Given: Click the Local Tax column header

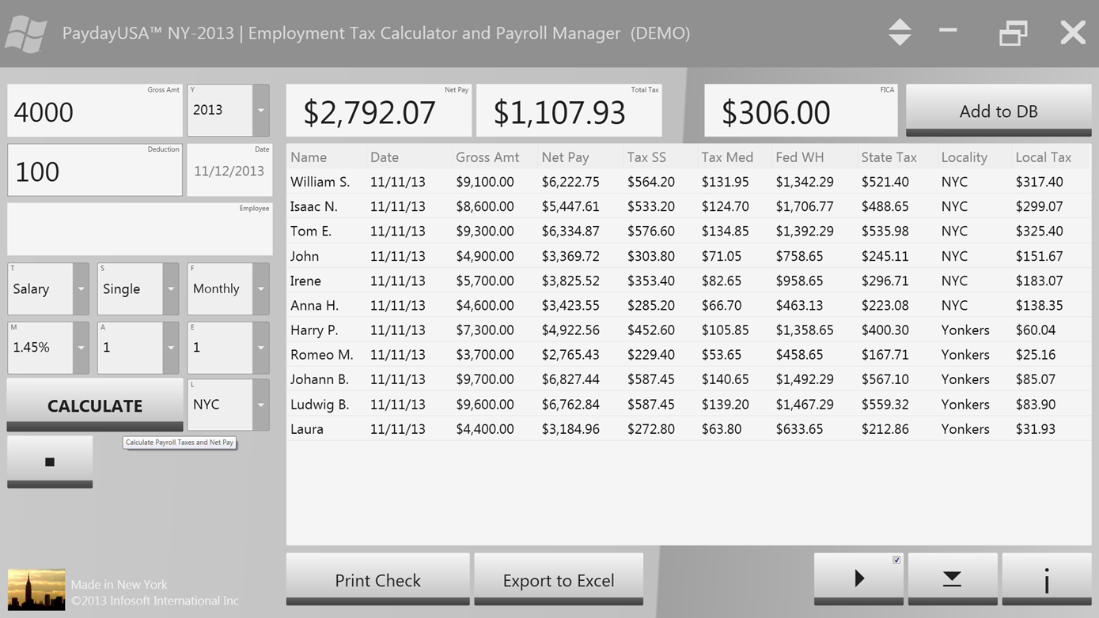Looking at the screenshot, I should point(1043,157).
